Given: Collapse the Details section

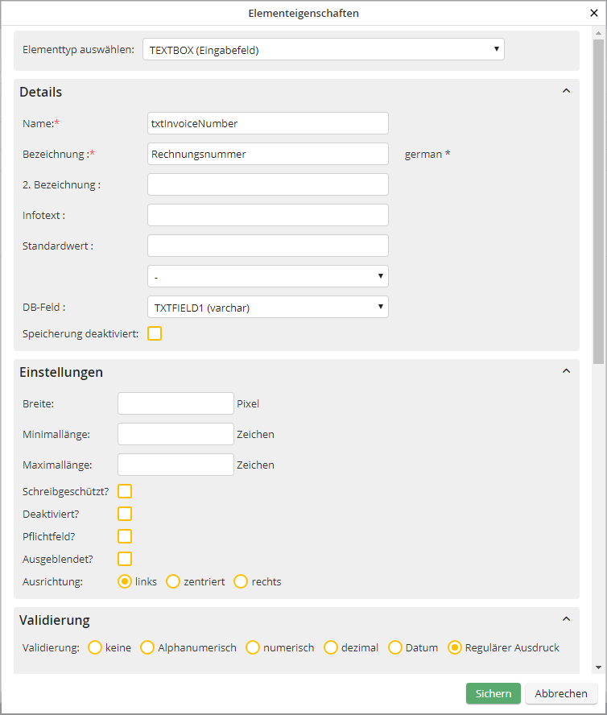Looking at the screenshot, I should 566,91.
